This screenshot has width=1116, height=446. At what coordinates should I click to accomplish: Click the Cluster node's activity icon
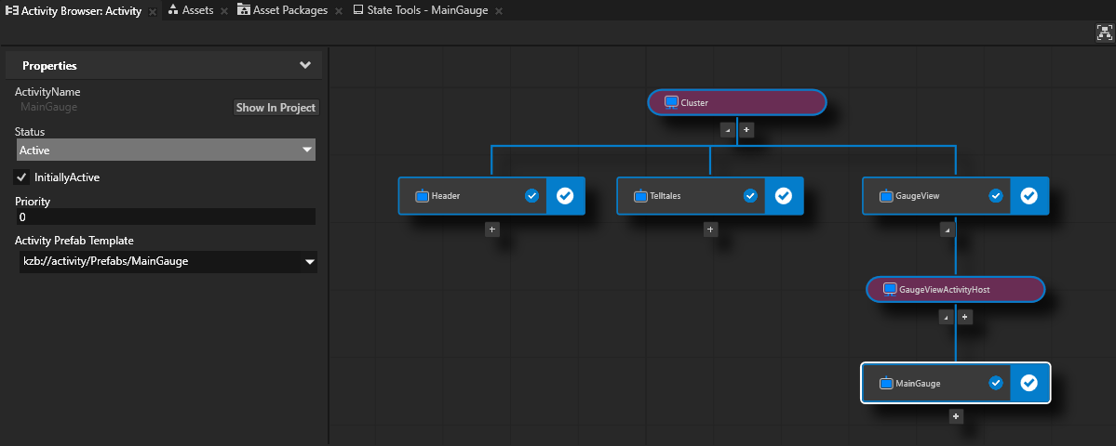670,102
